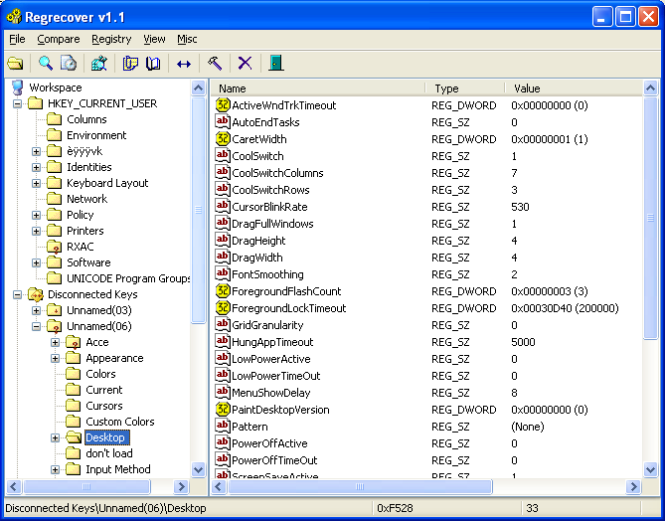This screenshot has width=665, height=521.
Task: Click the Acce flagged folder icon
Action: 74,342
